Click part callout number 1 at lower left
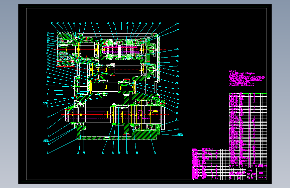Image resolution: width=290 pixels, height=188 pixels. coord(48,153)
